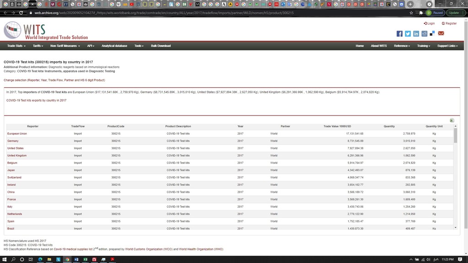This screenshot has height=263, width=468.
Task: Switch to Word from taskbar
Action: (76, 259)
